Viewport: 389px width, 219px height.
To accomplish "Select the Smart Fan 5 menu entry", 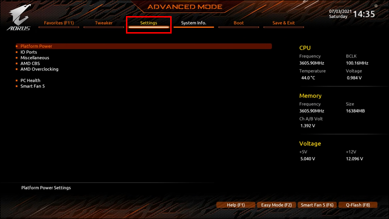I will pyautogui.click(x=33, y=86).
